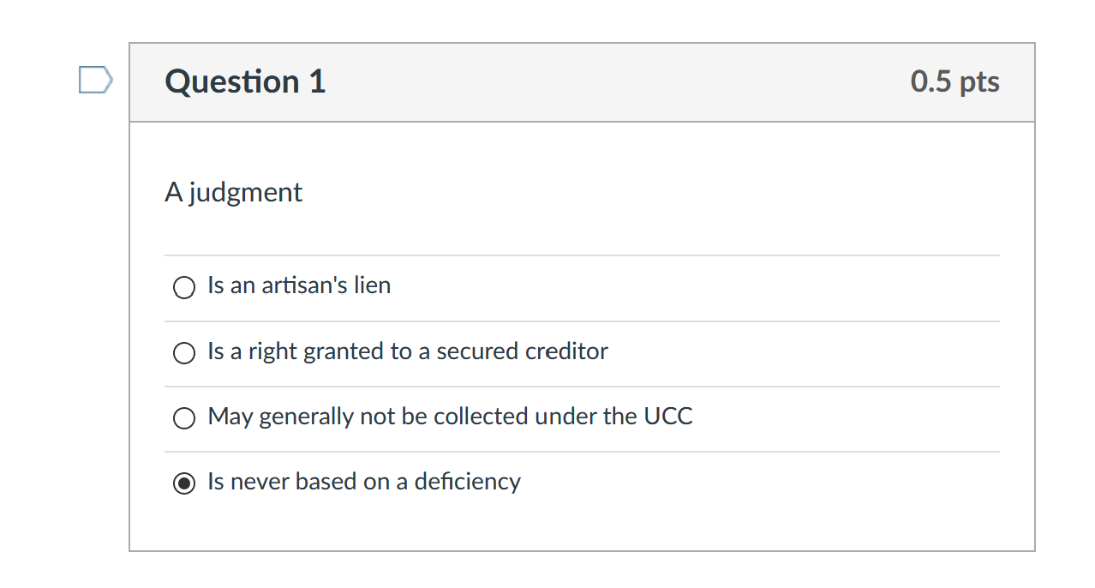Click the question text 'A judgment'
The width and height of the screenshot is (1095, 588).
[233, 192]
